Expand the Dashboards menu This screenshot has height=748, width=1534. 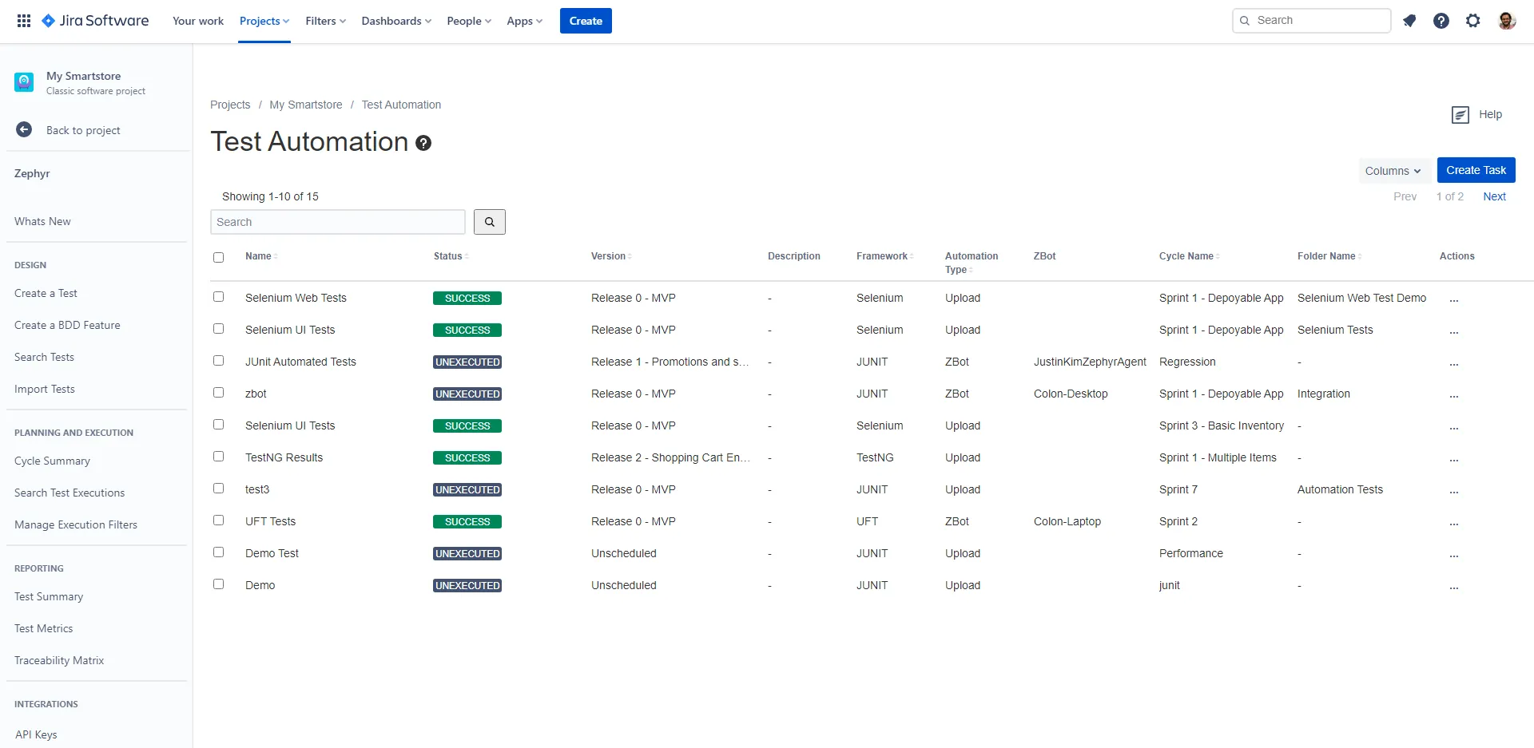coord(396,21)
